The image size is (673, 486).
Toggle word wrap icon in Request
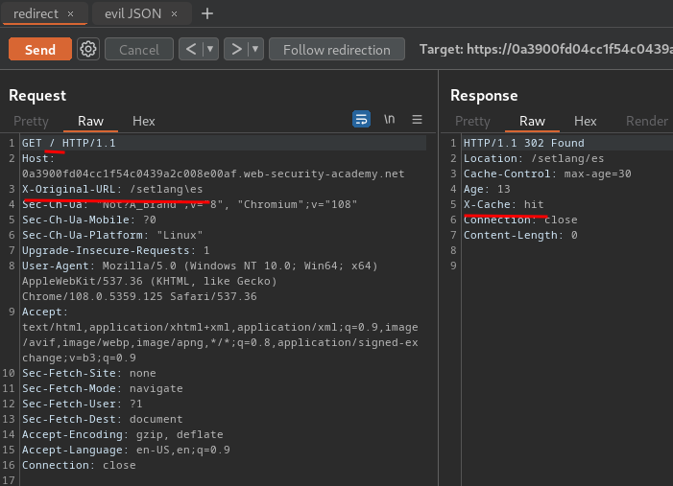point(361,119)
